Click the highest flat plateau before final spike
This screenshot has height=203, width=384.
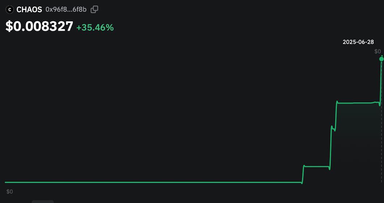point(358,103)
